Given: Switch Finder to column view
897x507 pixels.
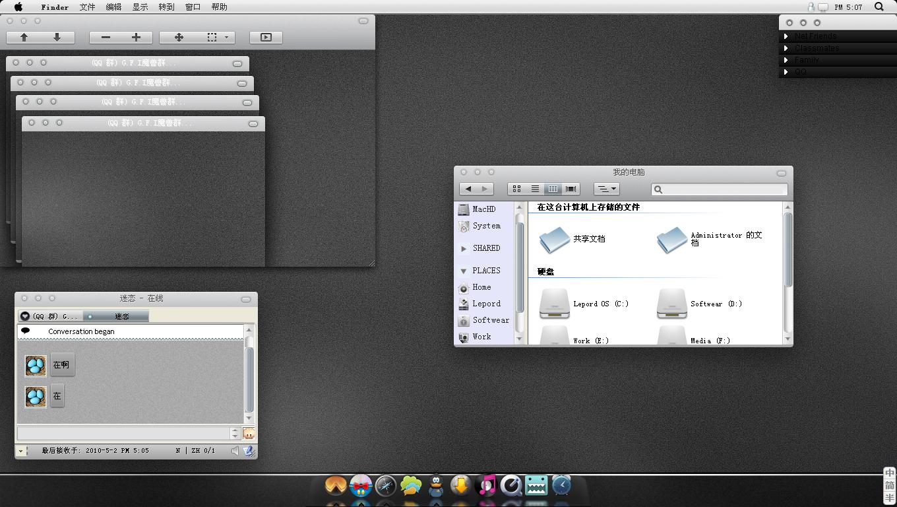Looking at the screenshot, I should pos(553,189).
